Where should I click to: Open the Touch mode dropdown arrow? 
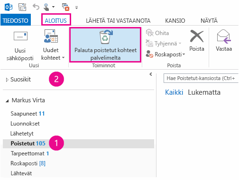(54, 7)
